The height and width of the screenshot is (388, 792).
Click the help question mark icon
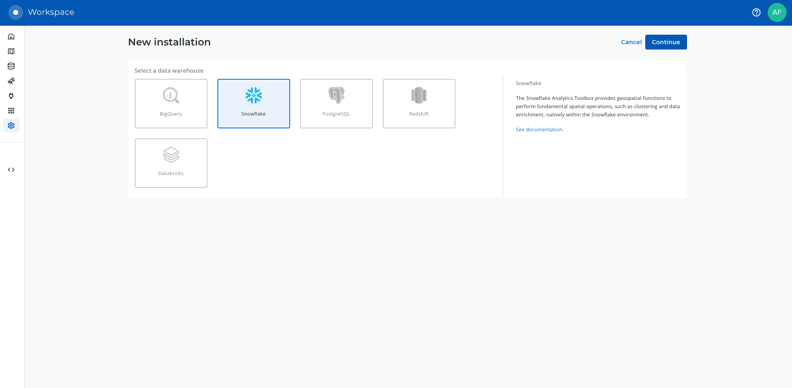[x=756, y=12]
